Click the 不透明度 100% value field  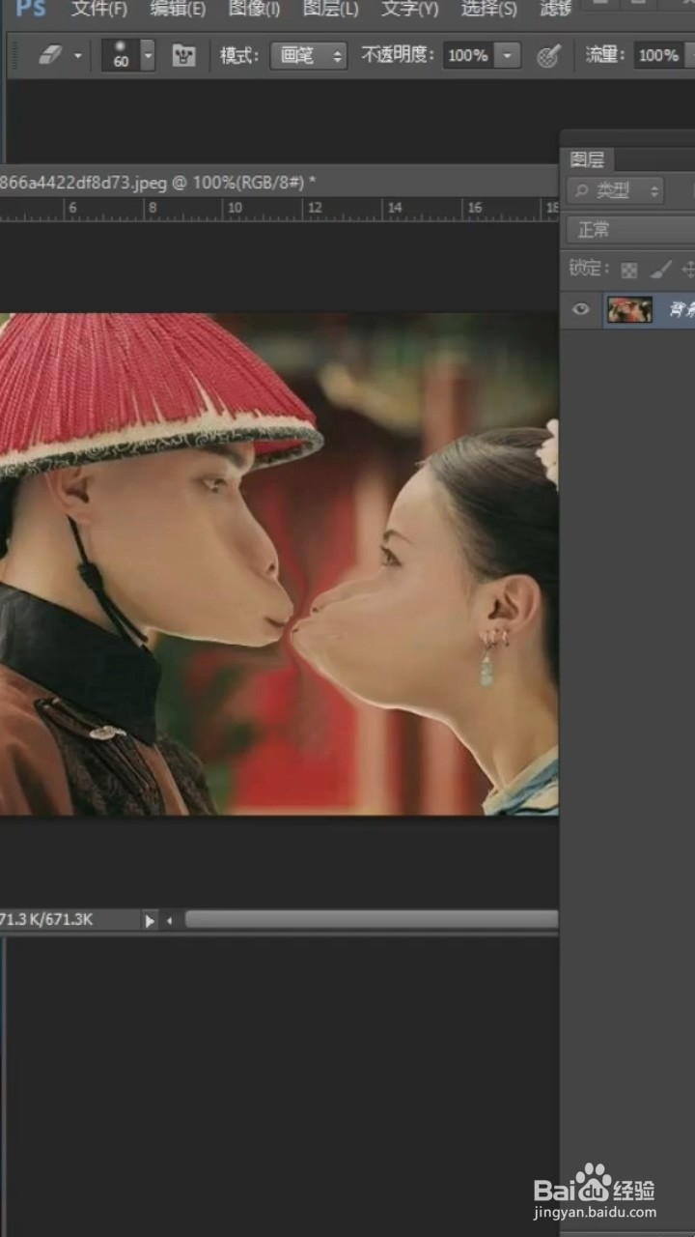[x=468, y=56]
